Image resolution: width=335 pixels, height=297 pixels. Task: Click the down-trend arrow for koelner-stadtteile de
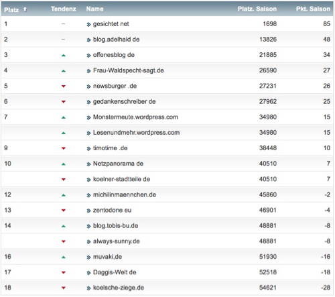(64, 180)
